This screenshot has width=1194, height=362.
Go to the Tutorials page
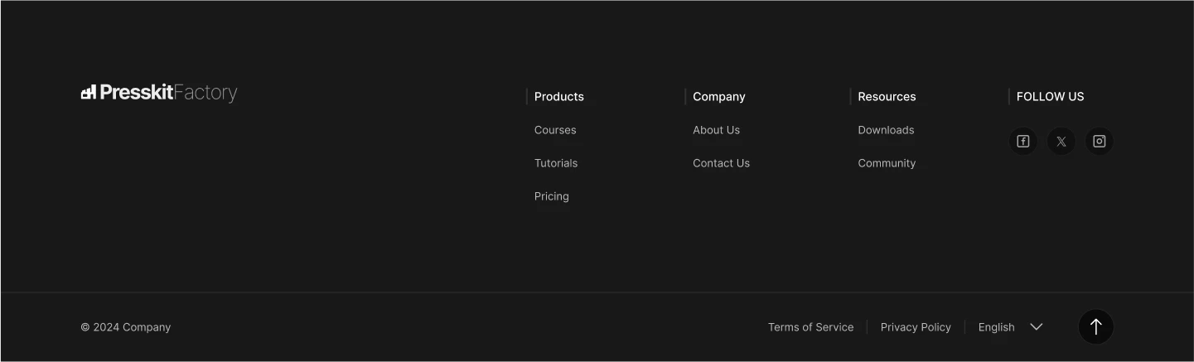click(x=556, y=163)
